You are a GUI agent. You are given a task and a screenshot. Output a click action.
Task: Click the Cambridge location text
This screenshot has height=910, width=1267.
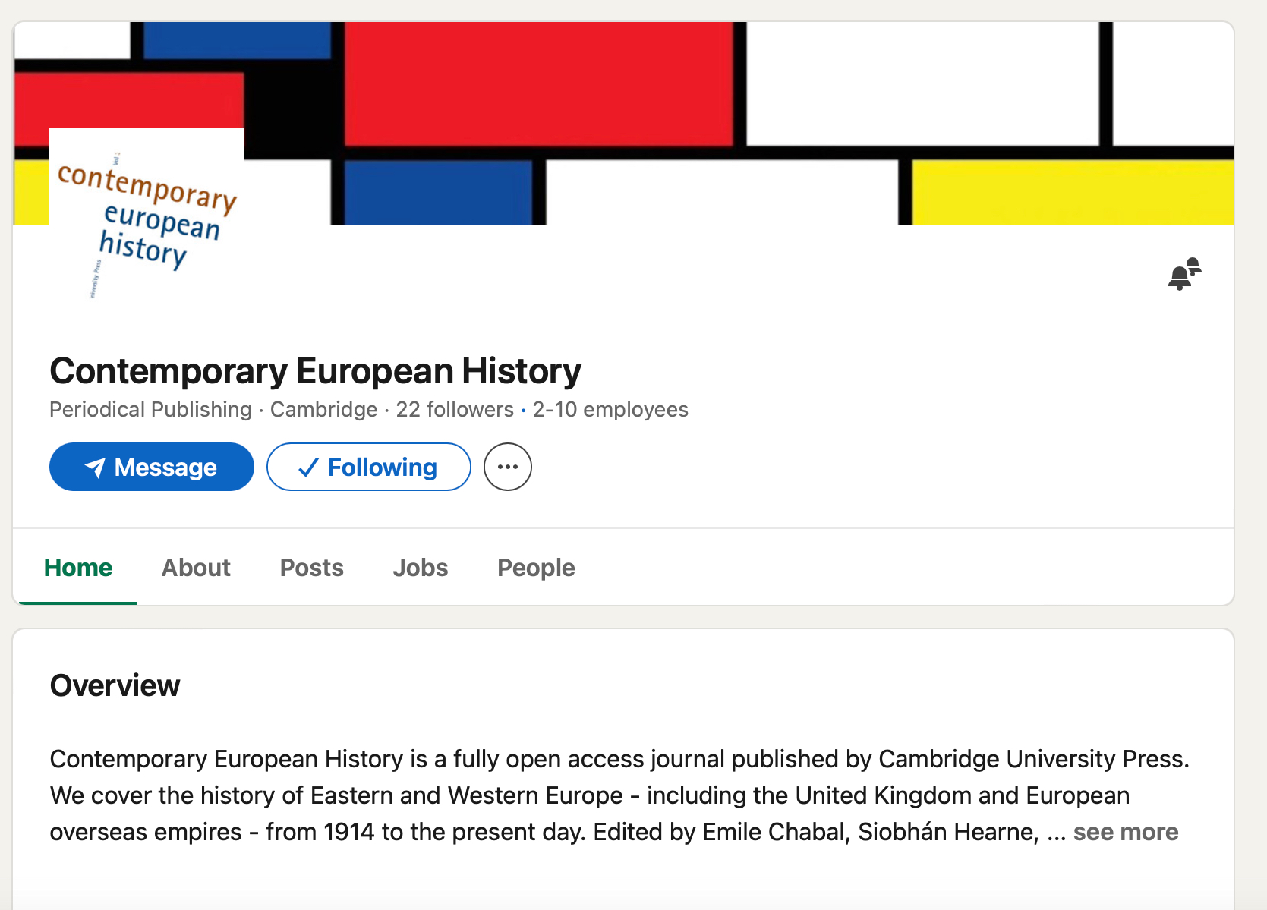pyautogui.click(x=324, y=410)
